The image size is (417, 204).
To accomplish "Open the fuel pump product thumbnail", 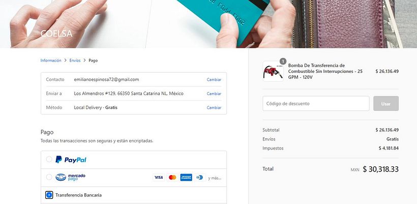I will [273, 71].
